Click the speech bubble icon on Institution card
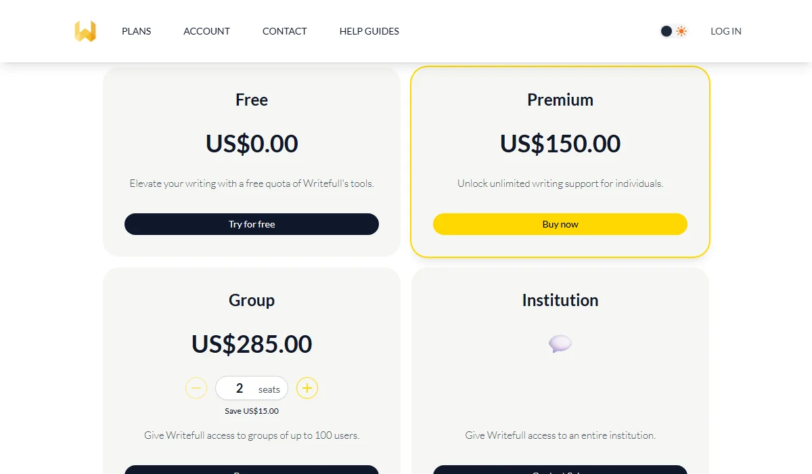This screenshot has height=474, width=812. coord(560,343)
